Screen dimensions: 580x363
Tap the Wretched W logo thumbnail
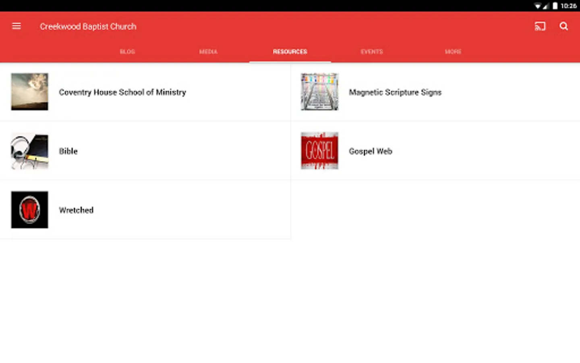pyautogui.click(x=29, y=210)
